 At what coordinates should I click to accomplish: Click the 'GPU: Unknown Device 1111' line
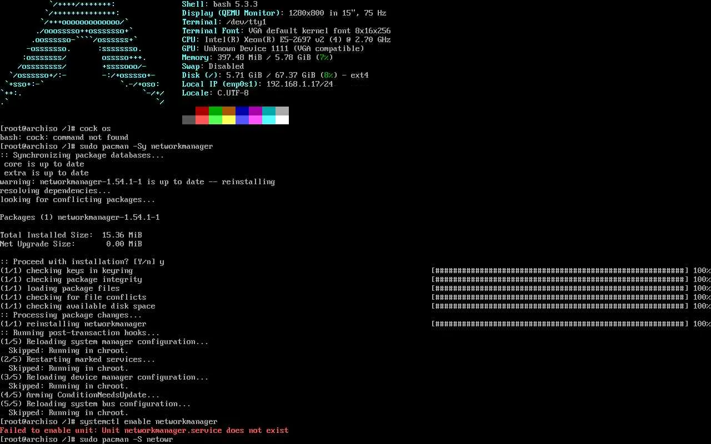(273, 49)
